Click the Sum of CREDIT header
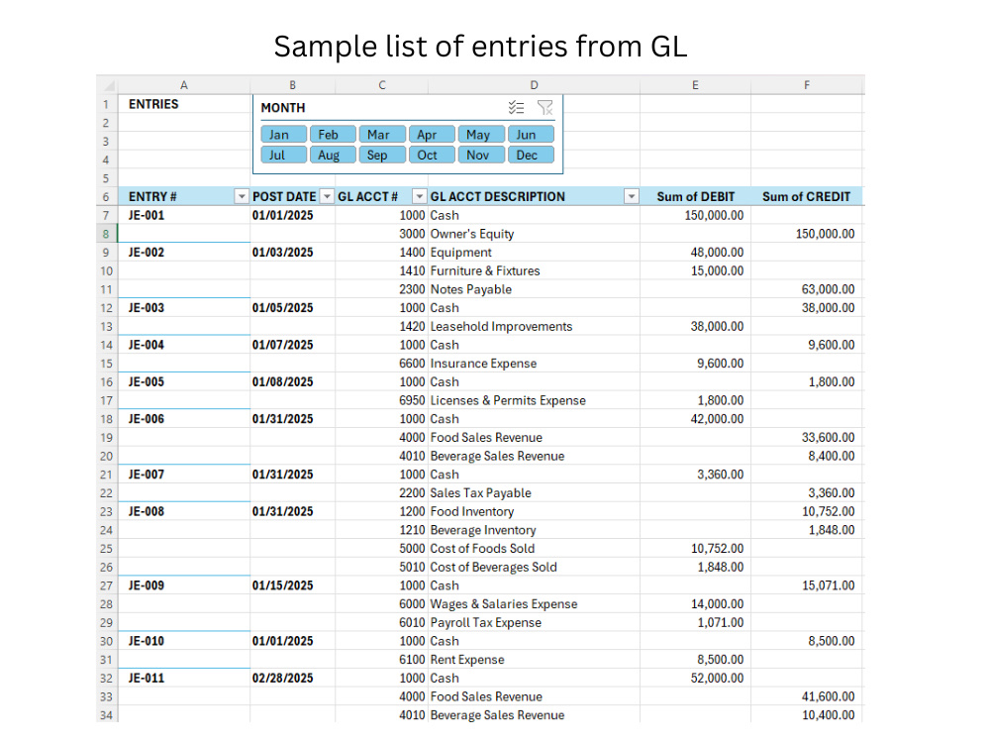The height and width of the screenshot is (743, 990). point(807,196)
